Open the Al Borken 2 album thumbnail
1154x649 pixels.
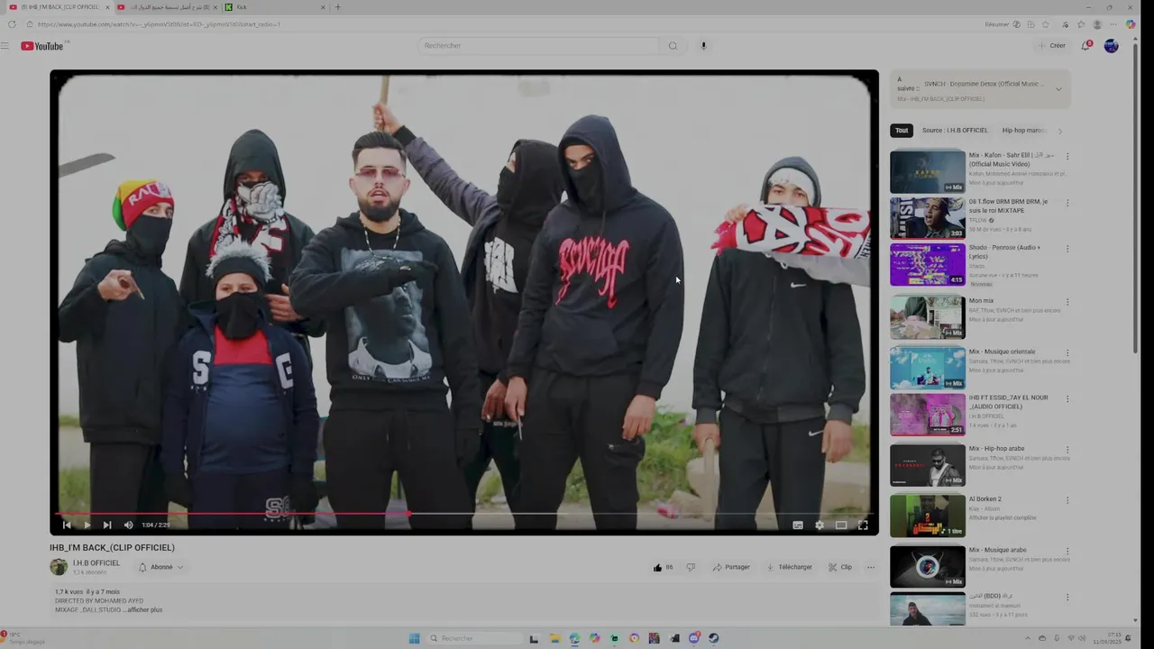click(927, 516)
